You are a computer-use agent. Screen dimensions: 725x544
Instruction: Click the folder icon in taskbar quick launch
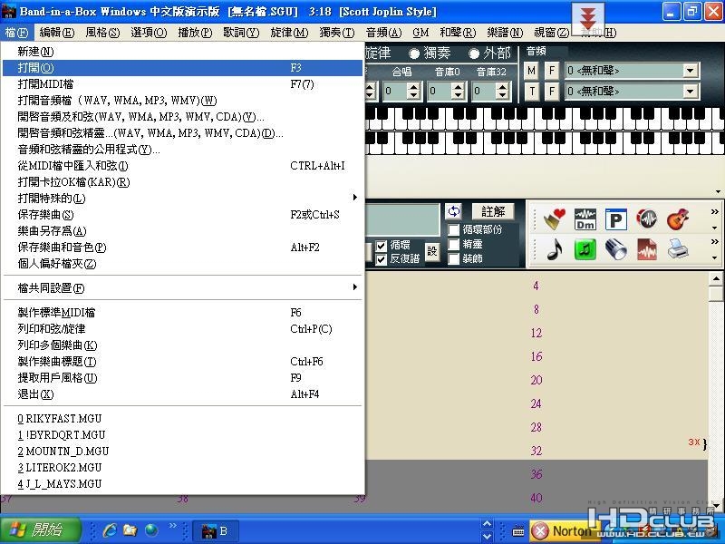[x=130, y=530]
